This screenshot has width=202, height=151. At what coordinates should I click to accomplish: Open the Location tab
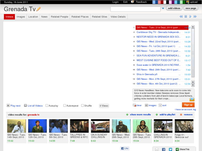(33, 17)
